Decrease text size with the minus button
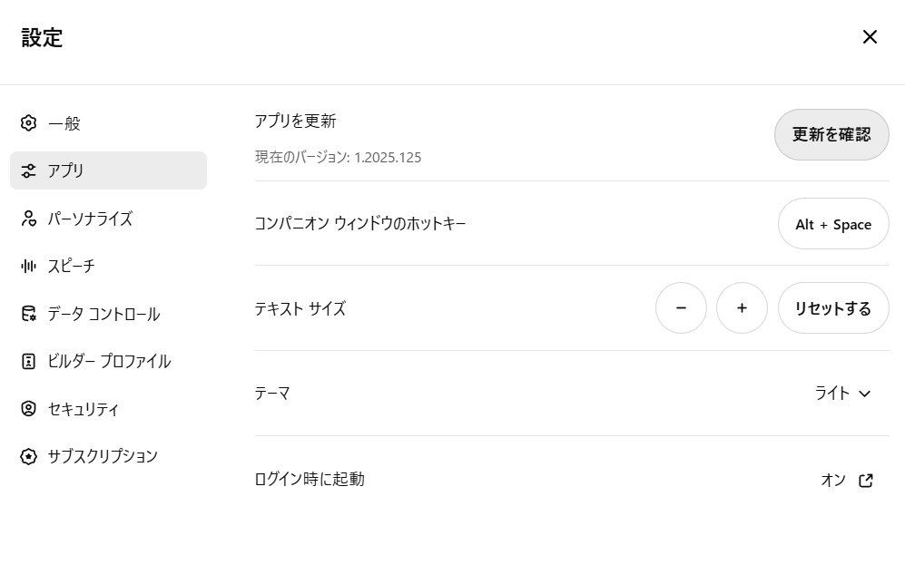 click(x=681, y=307)
